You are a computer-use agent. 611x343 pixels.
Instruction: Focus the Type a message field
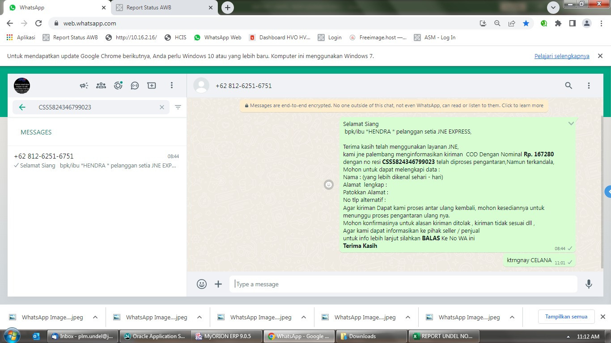click(403, 284)
